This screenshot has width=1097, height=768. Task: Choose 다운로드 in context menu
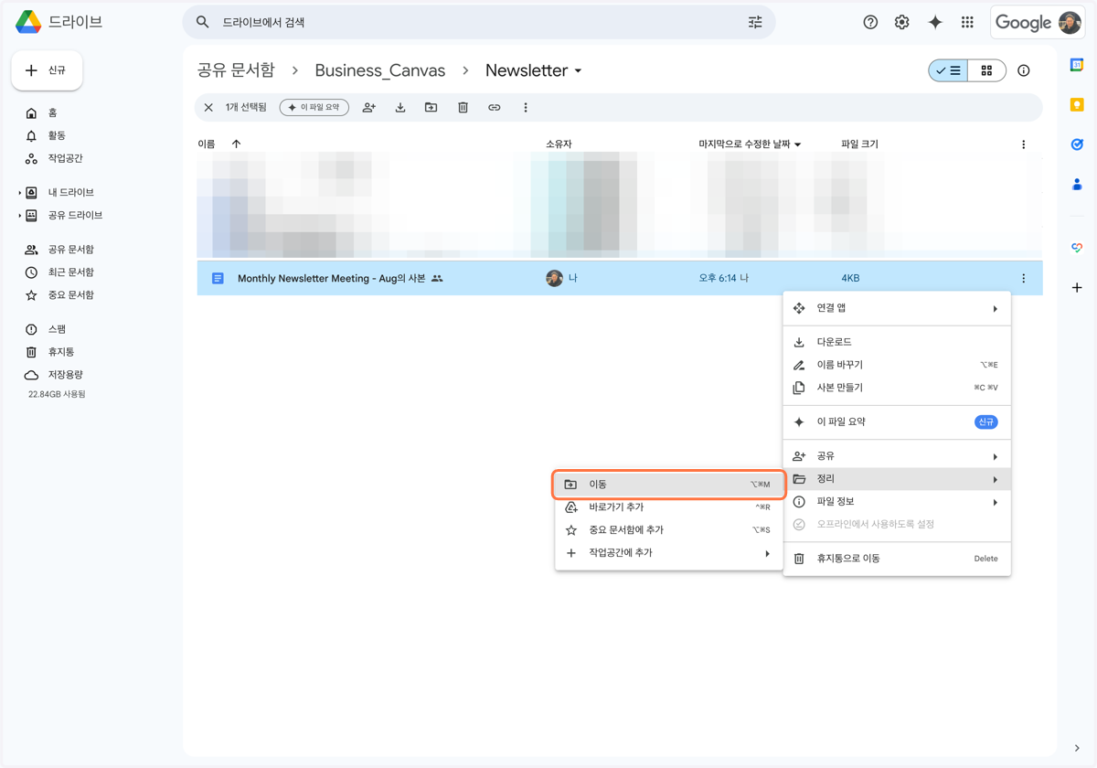tap(897, 342)
